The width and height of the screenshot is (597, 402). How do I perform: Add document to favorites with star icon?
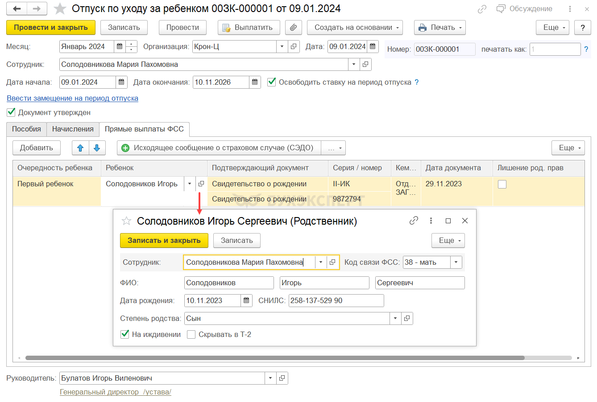click(60, 8)
